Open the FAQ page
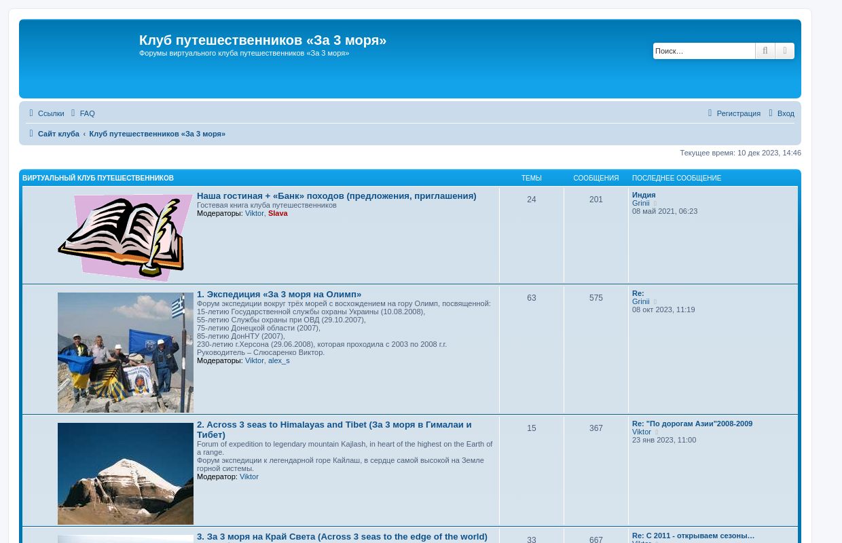Viewport: 842px width, 543px height. (82, 113)
